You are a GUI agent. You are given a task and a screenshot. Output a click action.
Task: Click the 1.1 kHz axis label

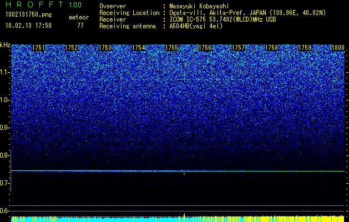tap(4, 72)
